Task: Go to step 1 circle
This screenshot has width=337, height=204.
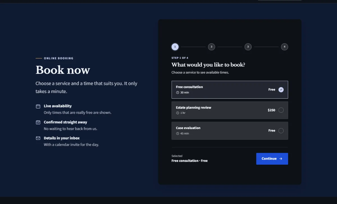Action: tap(175, 47)
